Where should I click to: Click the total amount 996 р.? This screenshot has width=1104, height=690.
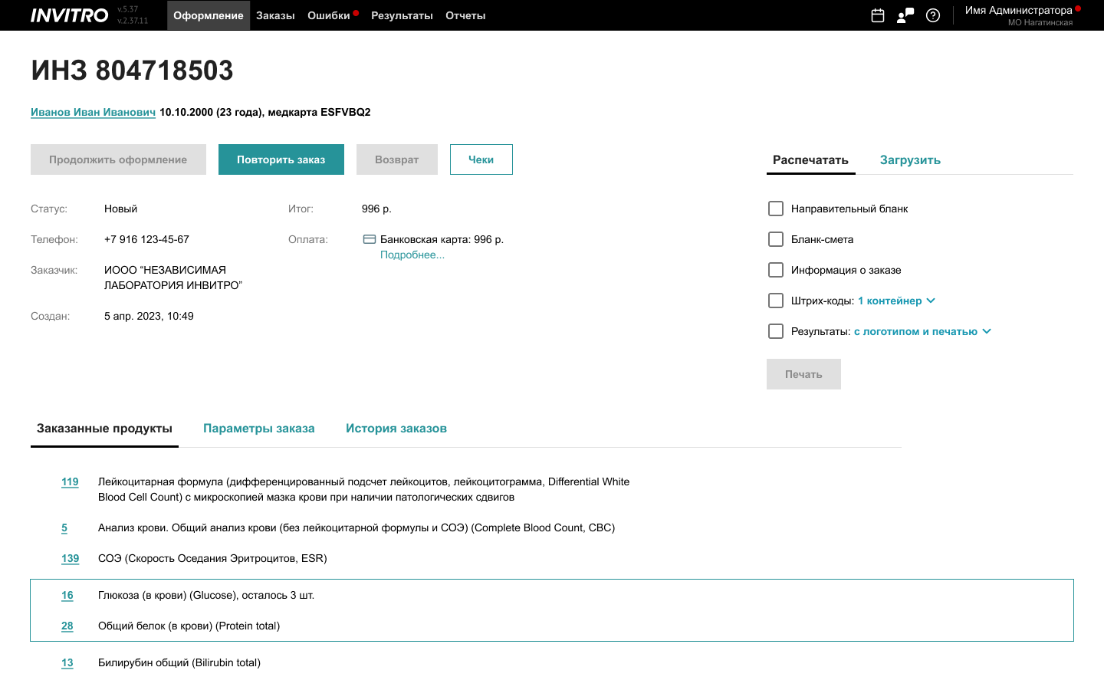point(376,209)
